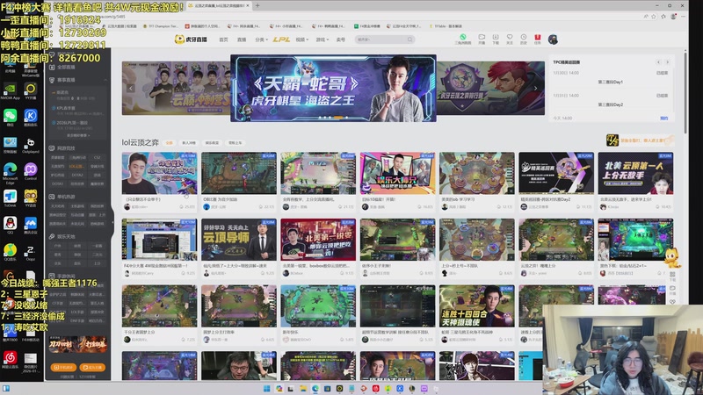
Task: Expand the 视频 video dropdown
Action: [301, 39]
